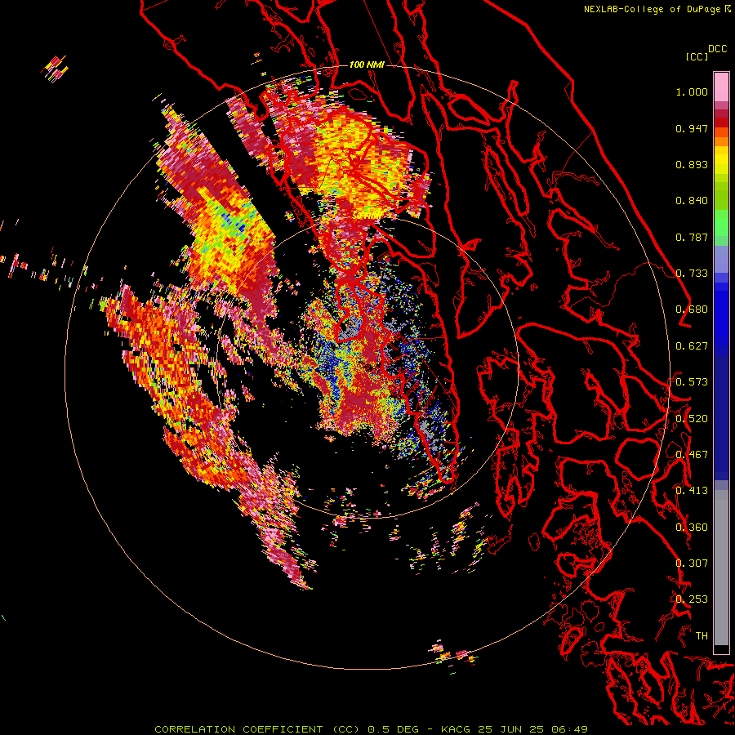Click the 0.467 scale value
Screen dimensions: 735x735
pos(692,455)
